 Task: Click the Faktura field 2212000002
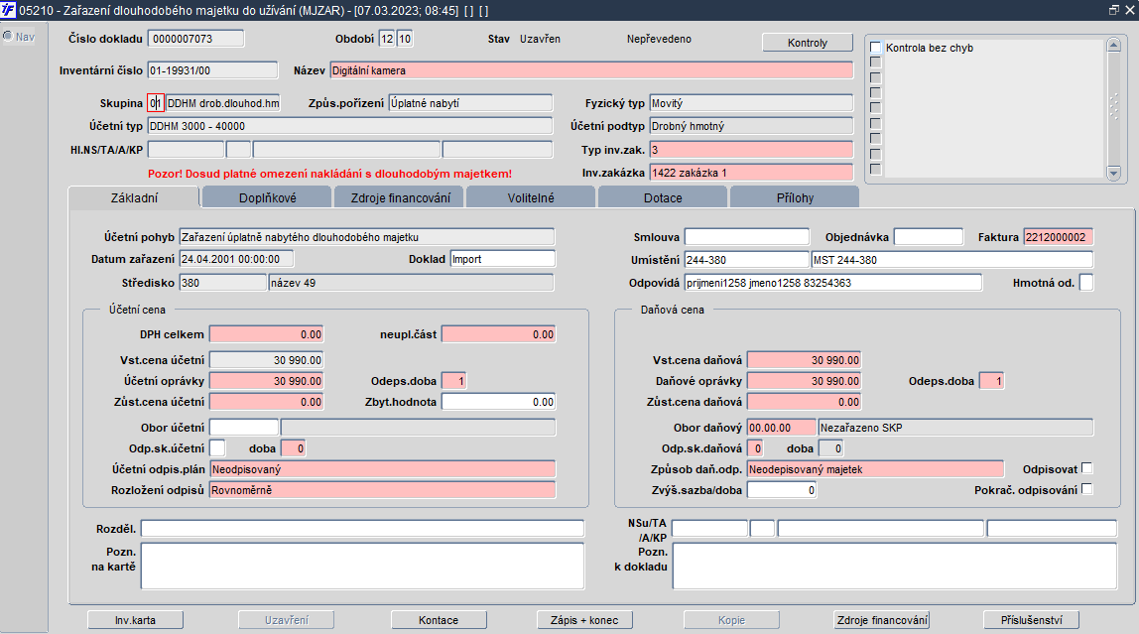tap(1059, 237)
